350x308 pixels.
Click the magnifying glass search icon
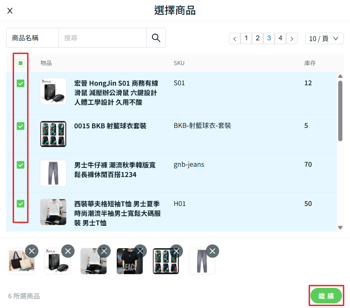(x=156, y=38)
